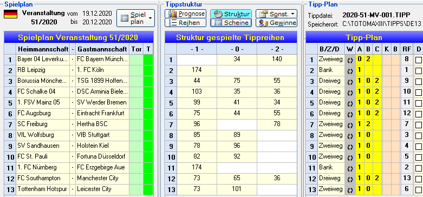The image size is (423, 197).
Task: Select the Leicester City guest cell
Action: [102, 189]
